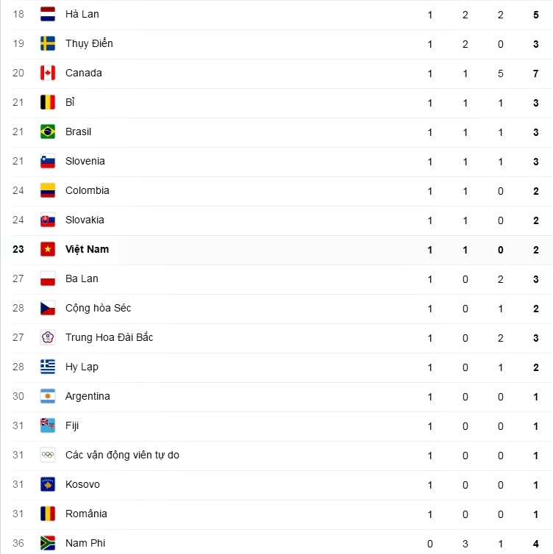Open the Việt Nam country link
Image resolution: width=553 pixels, height=554 pixels.
[87, 249]
